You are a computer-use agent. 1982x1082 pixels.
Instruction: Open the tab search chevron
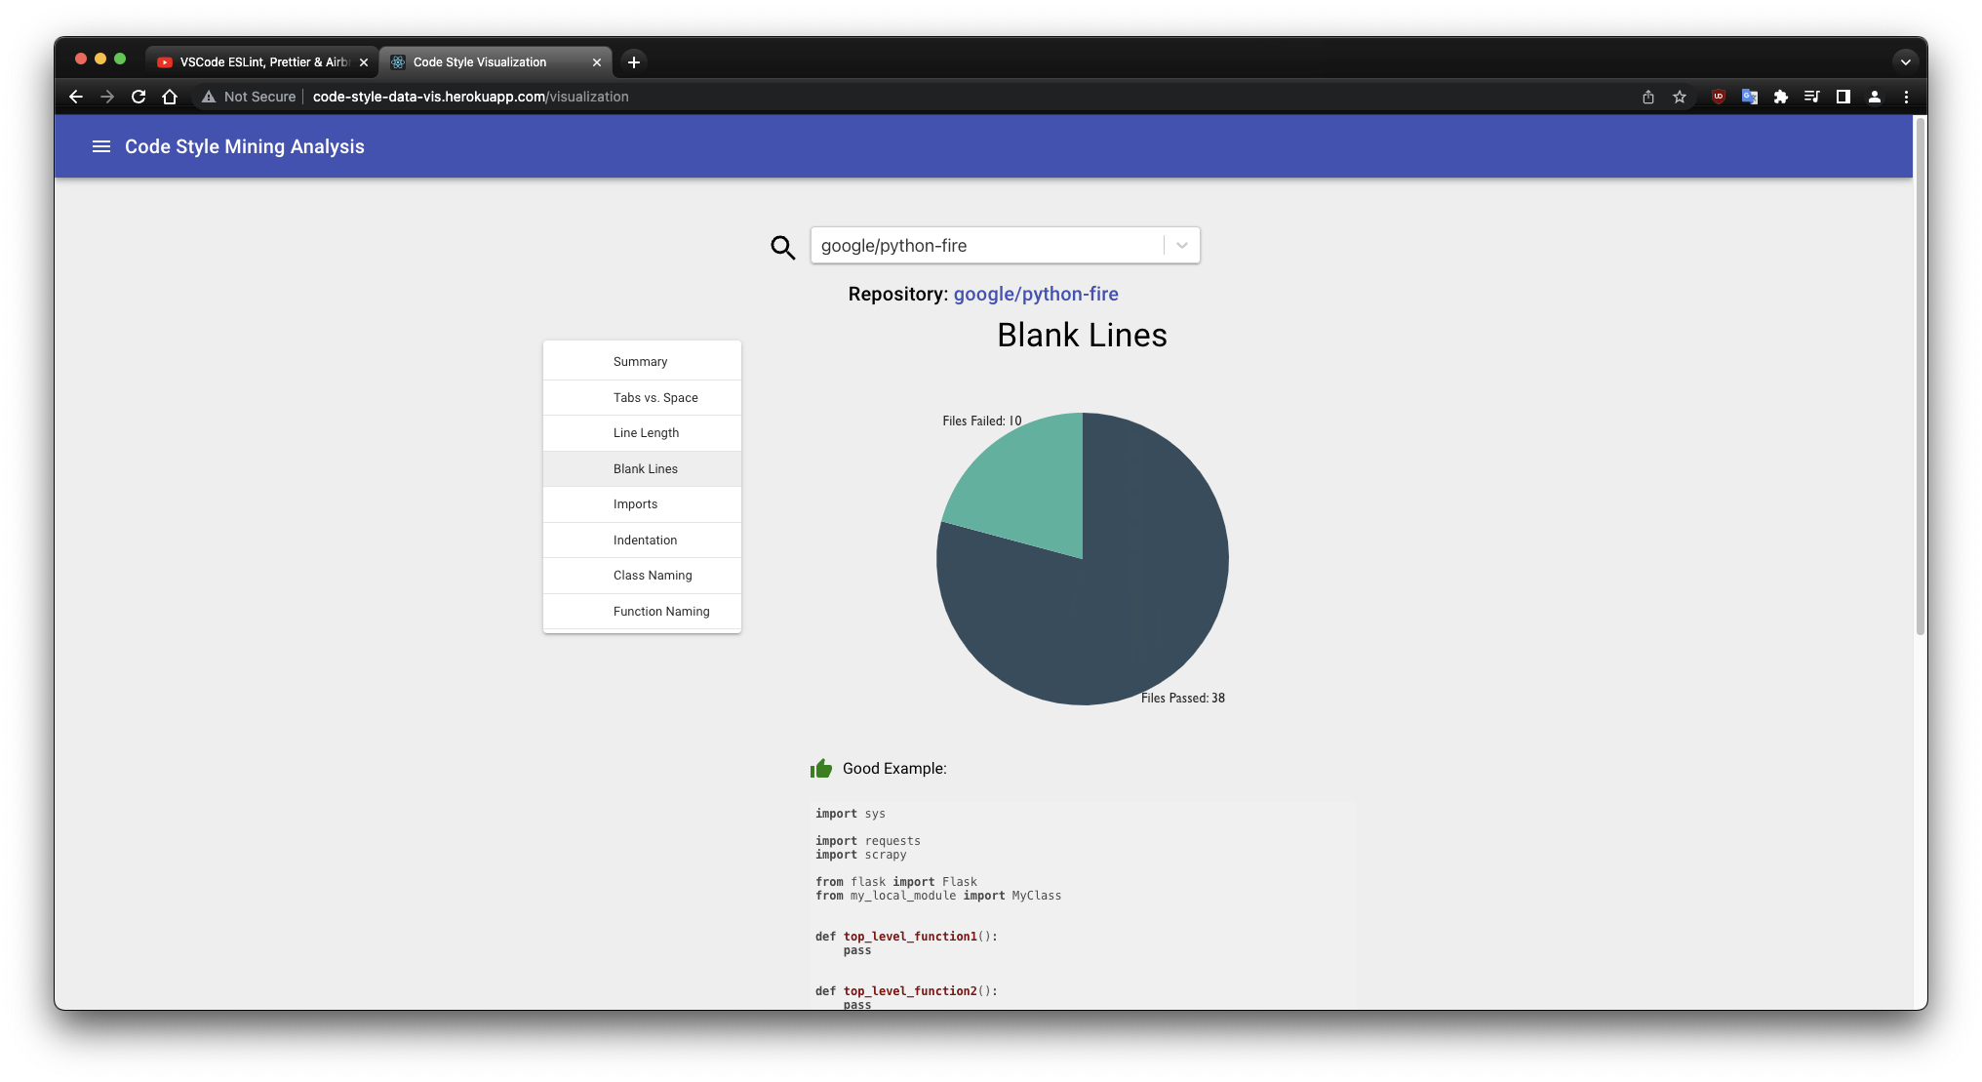click(1904, 61)
